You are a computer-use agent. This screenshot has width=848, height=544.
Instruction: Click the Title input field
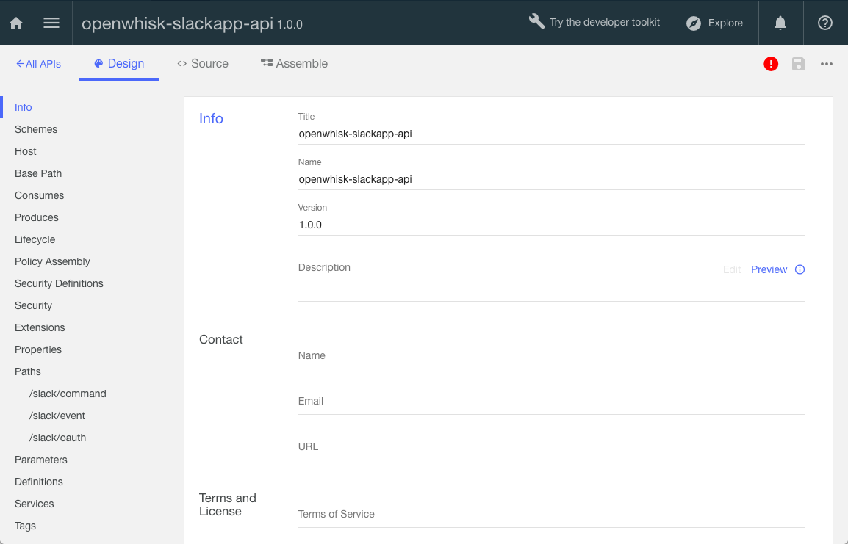pos(551,134)
